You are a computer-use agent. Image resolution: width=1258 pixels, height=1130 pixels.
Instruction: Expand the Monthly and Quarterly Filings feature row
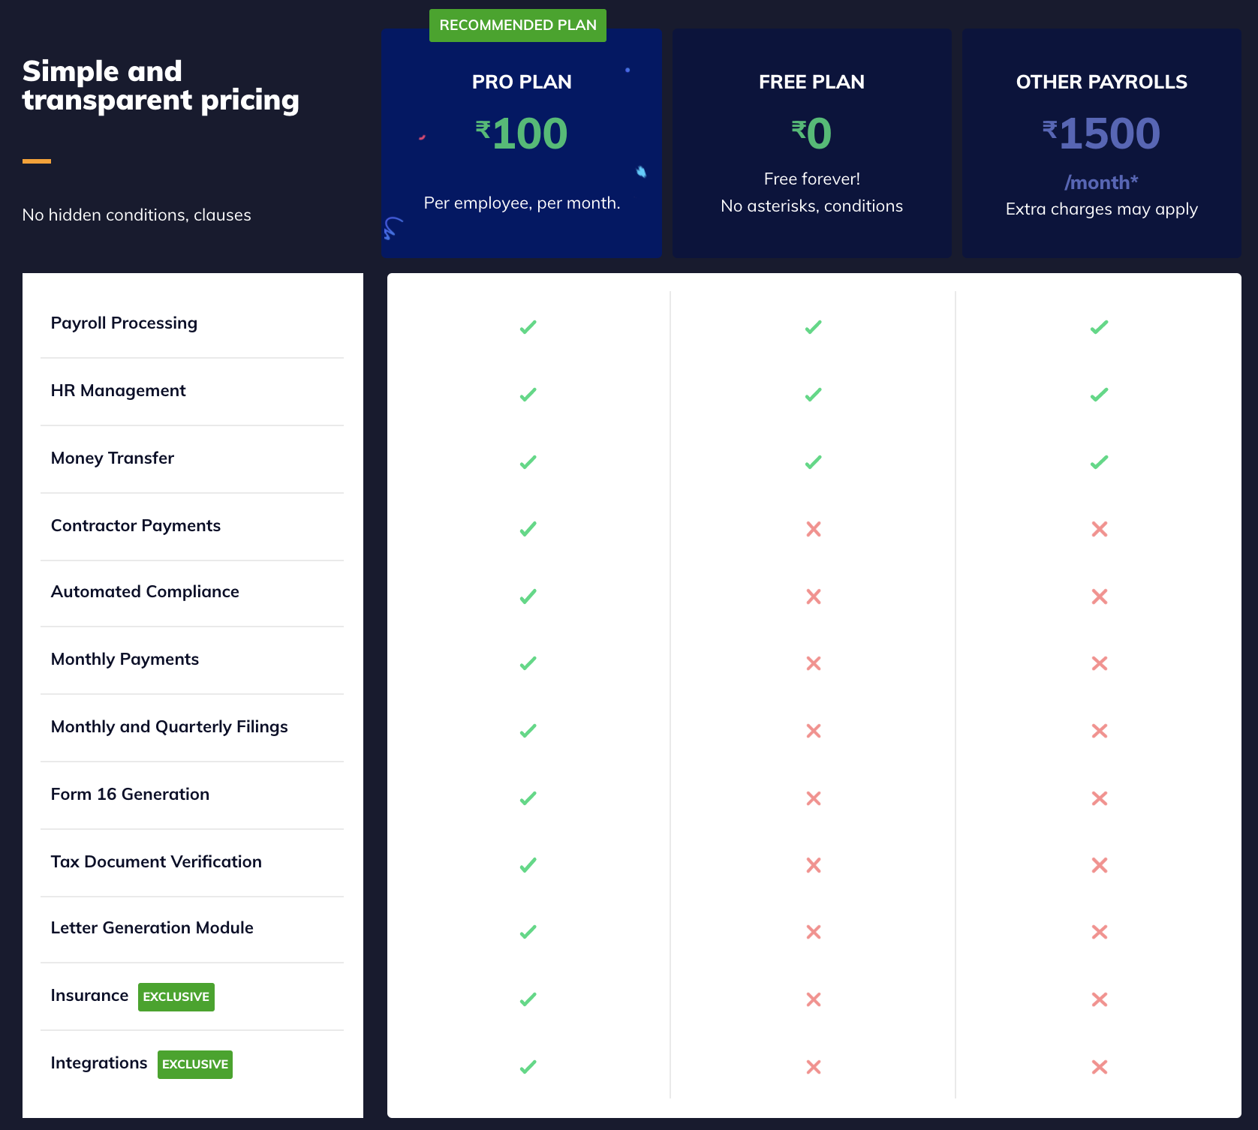click(x=169, y=726)
